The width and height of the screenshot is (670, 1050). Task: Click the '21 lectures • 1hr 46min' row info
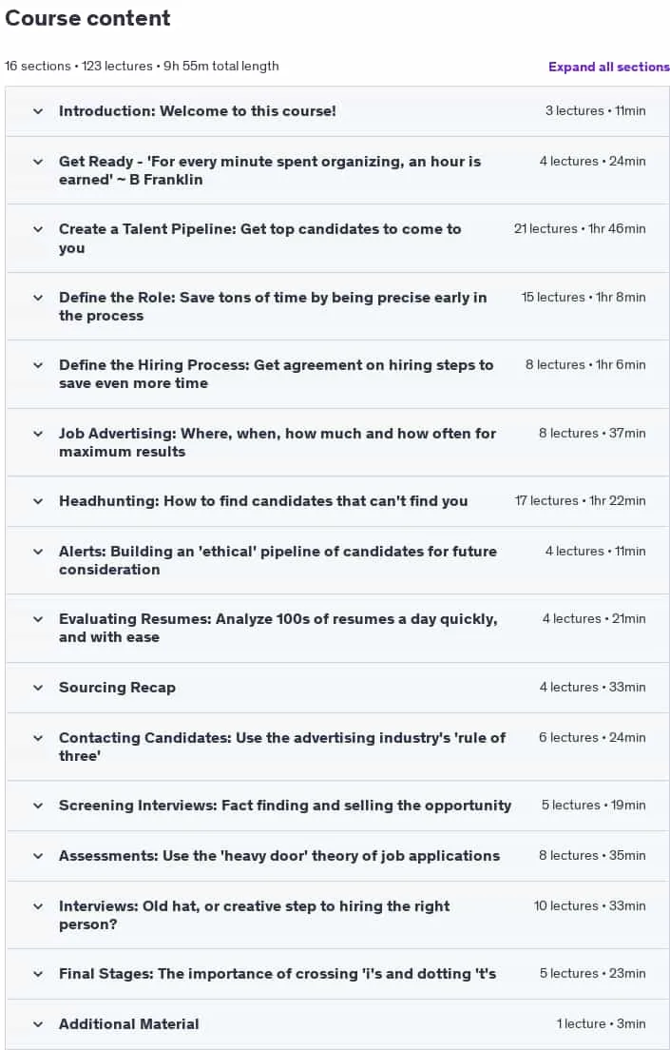580,229
